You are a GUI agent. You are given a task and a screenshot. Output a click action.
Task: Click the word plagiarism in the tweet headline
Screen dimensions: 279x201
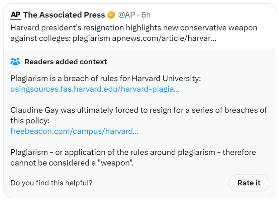pos(91,38)
